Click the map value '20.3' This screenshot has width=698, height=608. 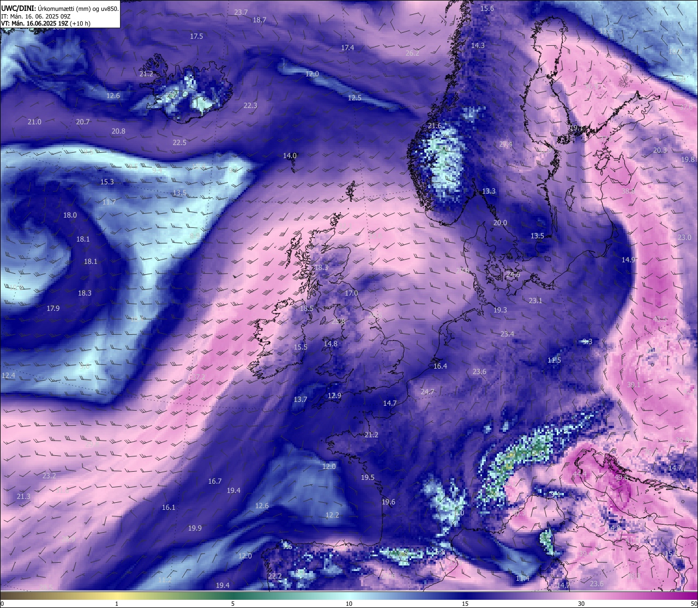660,150
